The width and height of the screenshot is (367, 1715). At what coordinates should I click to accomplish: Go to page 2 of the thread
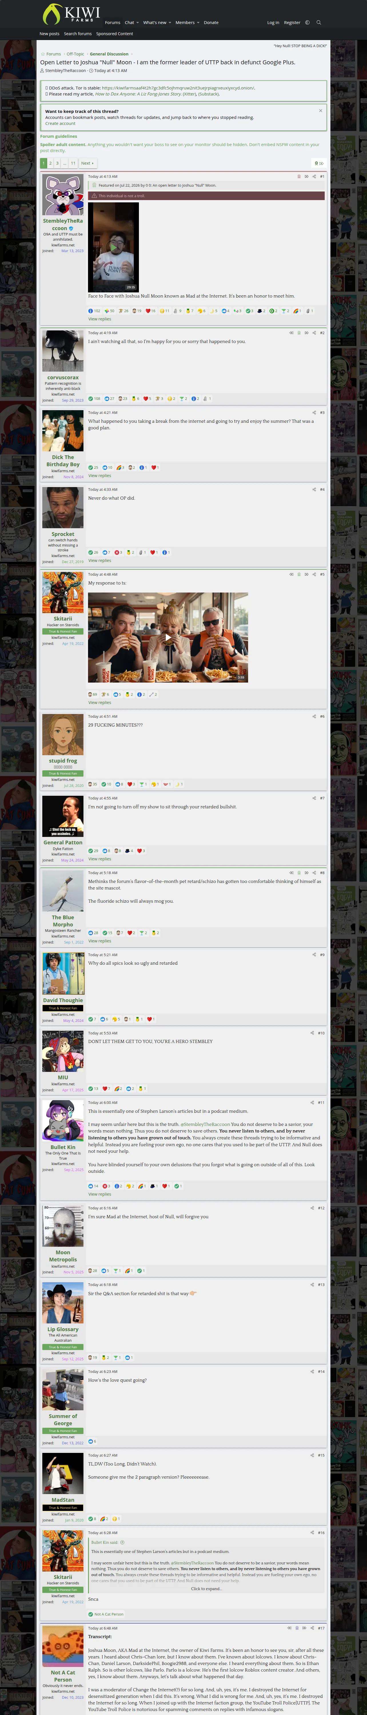pyautogui.click(x=50, y=163)
